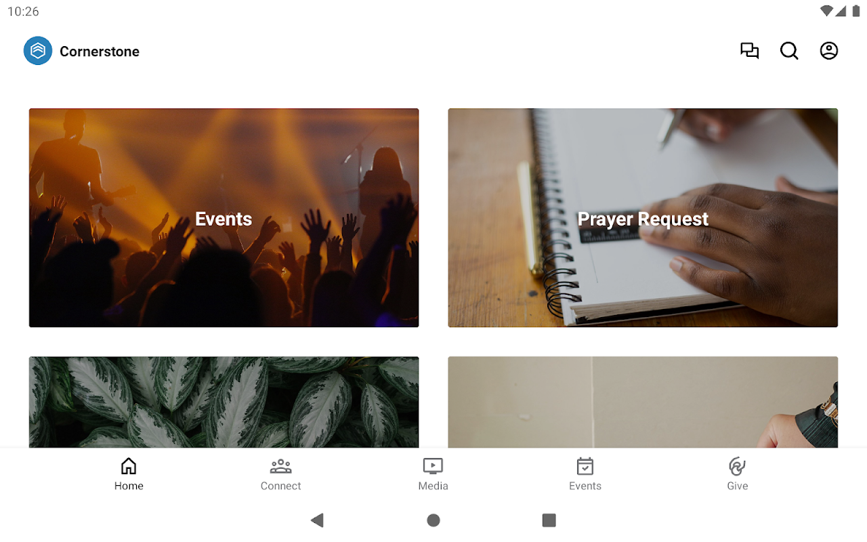Open the green leaves card
The image size is (867, 542).
224,402
